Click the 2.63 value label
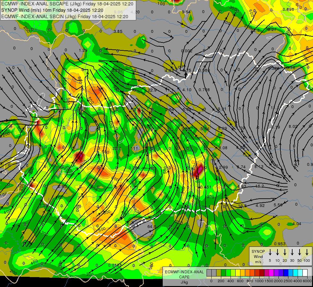 pos(62,187)
